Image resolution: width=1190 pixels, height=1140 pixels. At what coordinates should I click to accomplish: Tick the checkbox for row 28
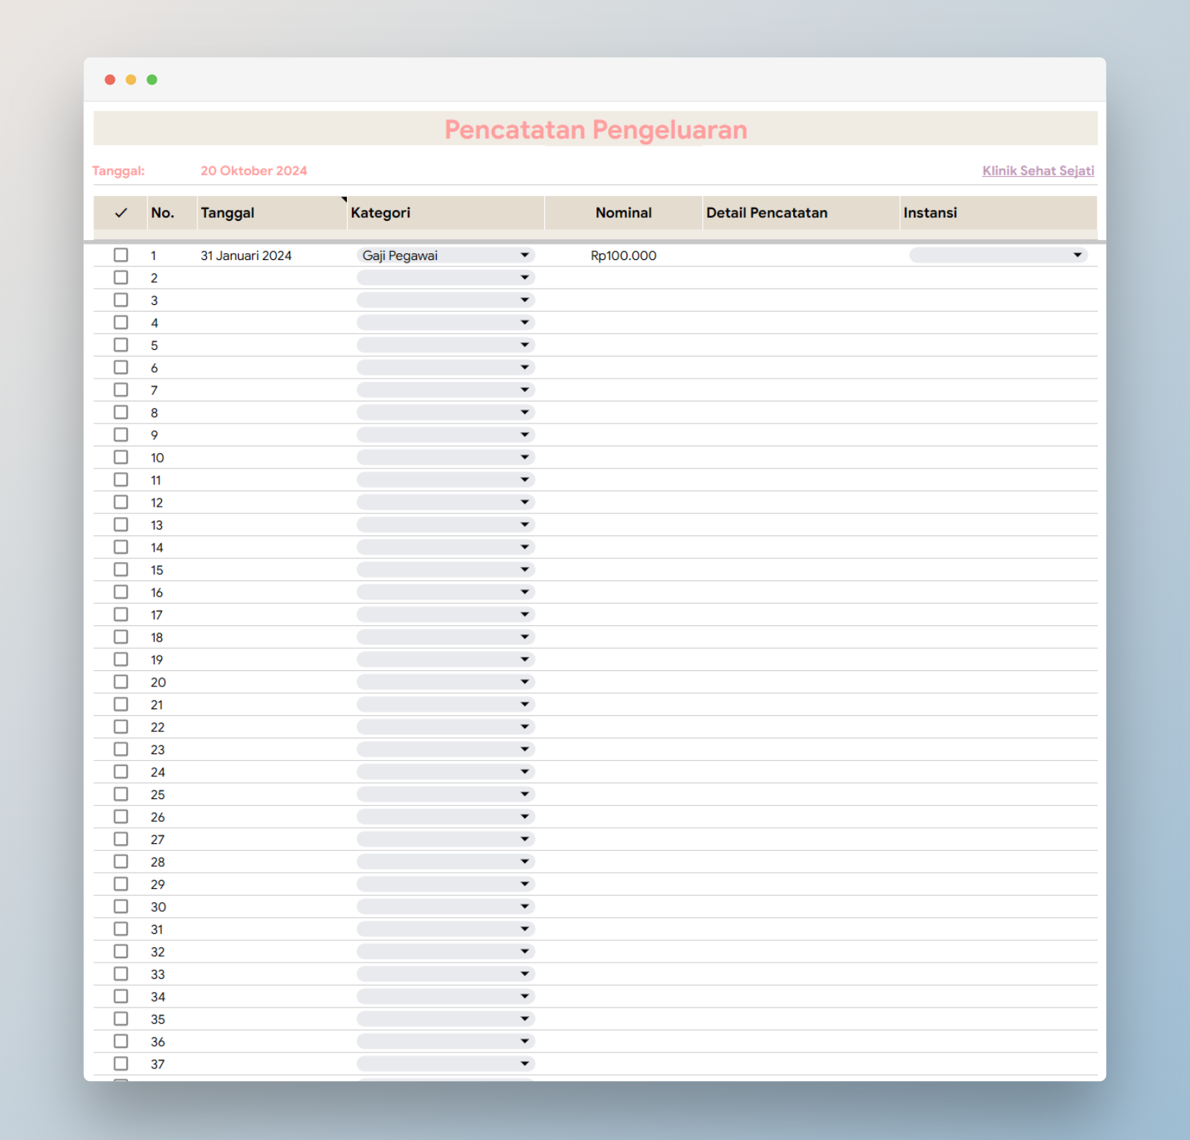click(121, 862)
